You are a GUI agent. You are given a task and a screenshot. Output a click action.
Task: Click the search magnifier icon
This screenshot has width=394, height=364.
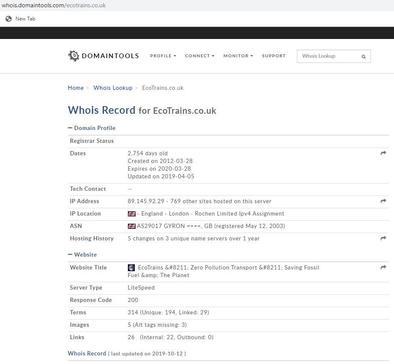(x=364, y=56)
